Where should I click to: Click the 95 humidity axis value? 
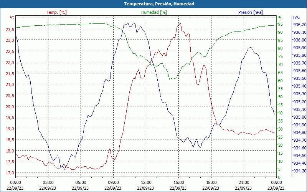tap(281, 24)
